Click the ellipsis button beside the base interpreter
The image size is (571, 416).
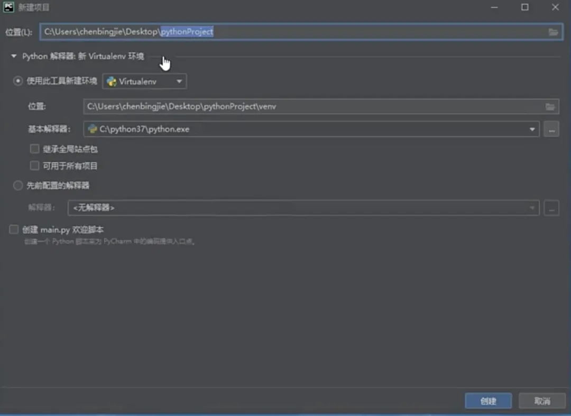tap(551, 129)
